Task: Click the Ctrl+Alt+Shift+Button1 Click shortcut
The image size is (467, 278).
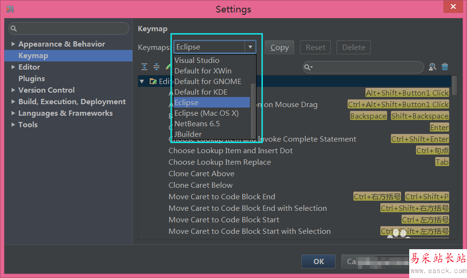Action: (398, 105)
